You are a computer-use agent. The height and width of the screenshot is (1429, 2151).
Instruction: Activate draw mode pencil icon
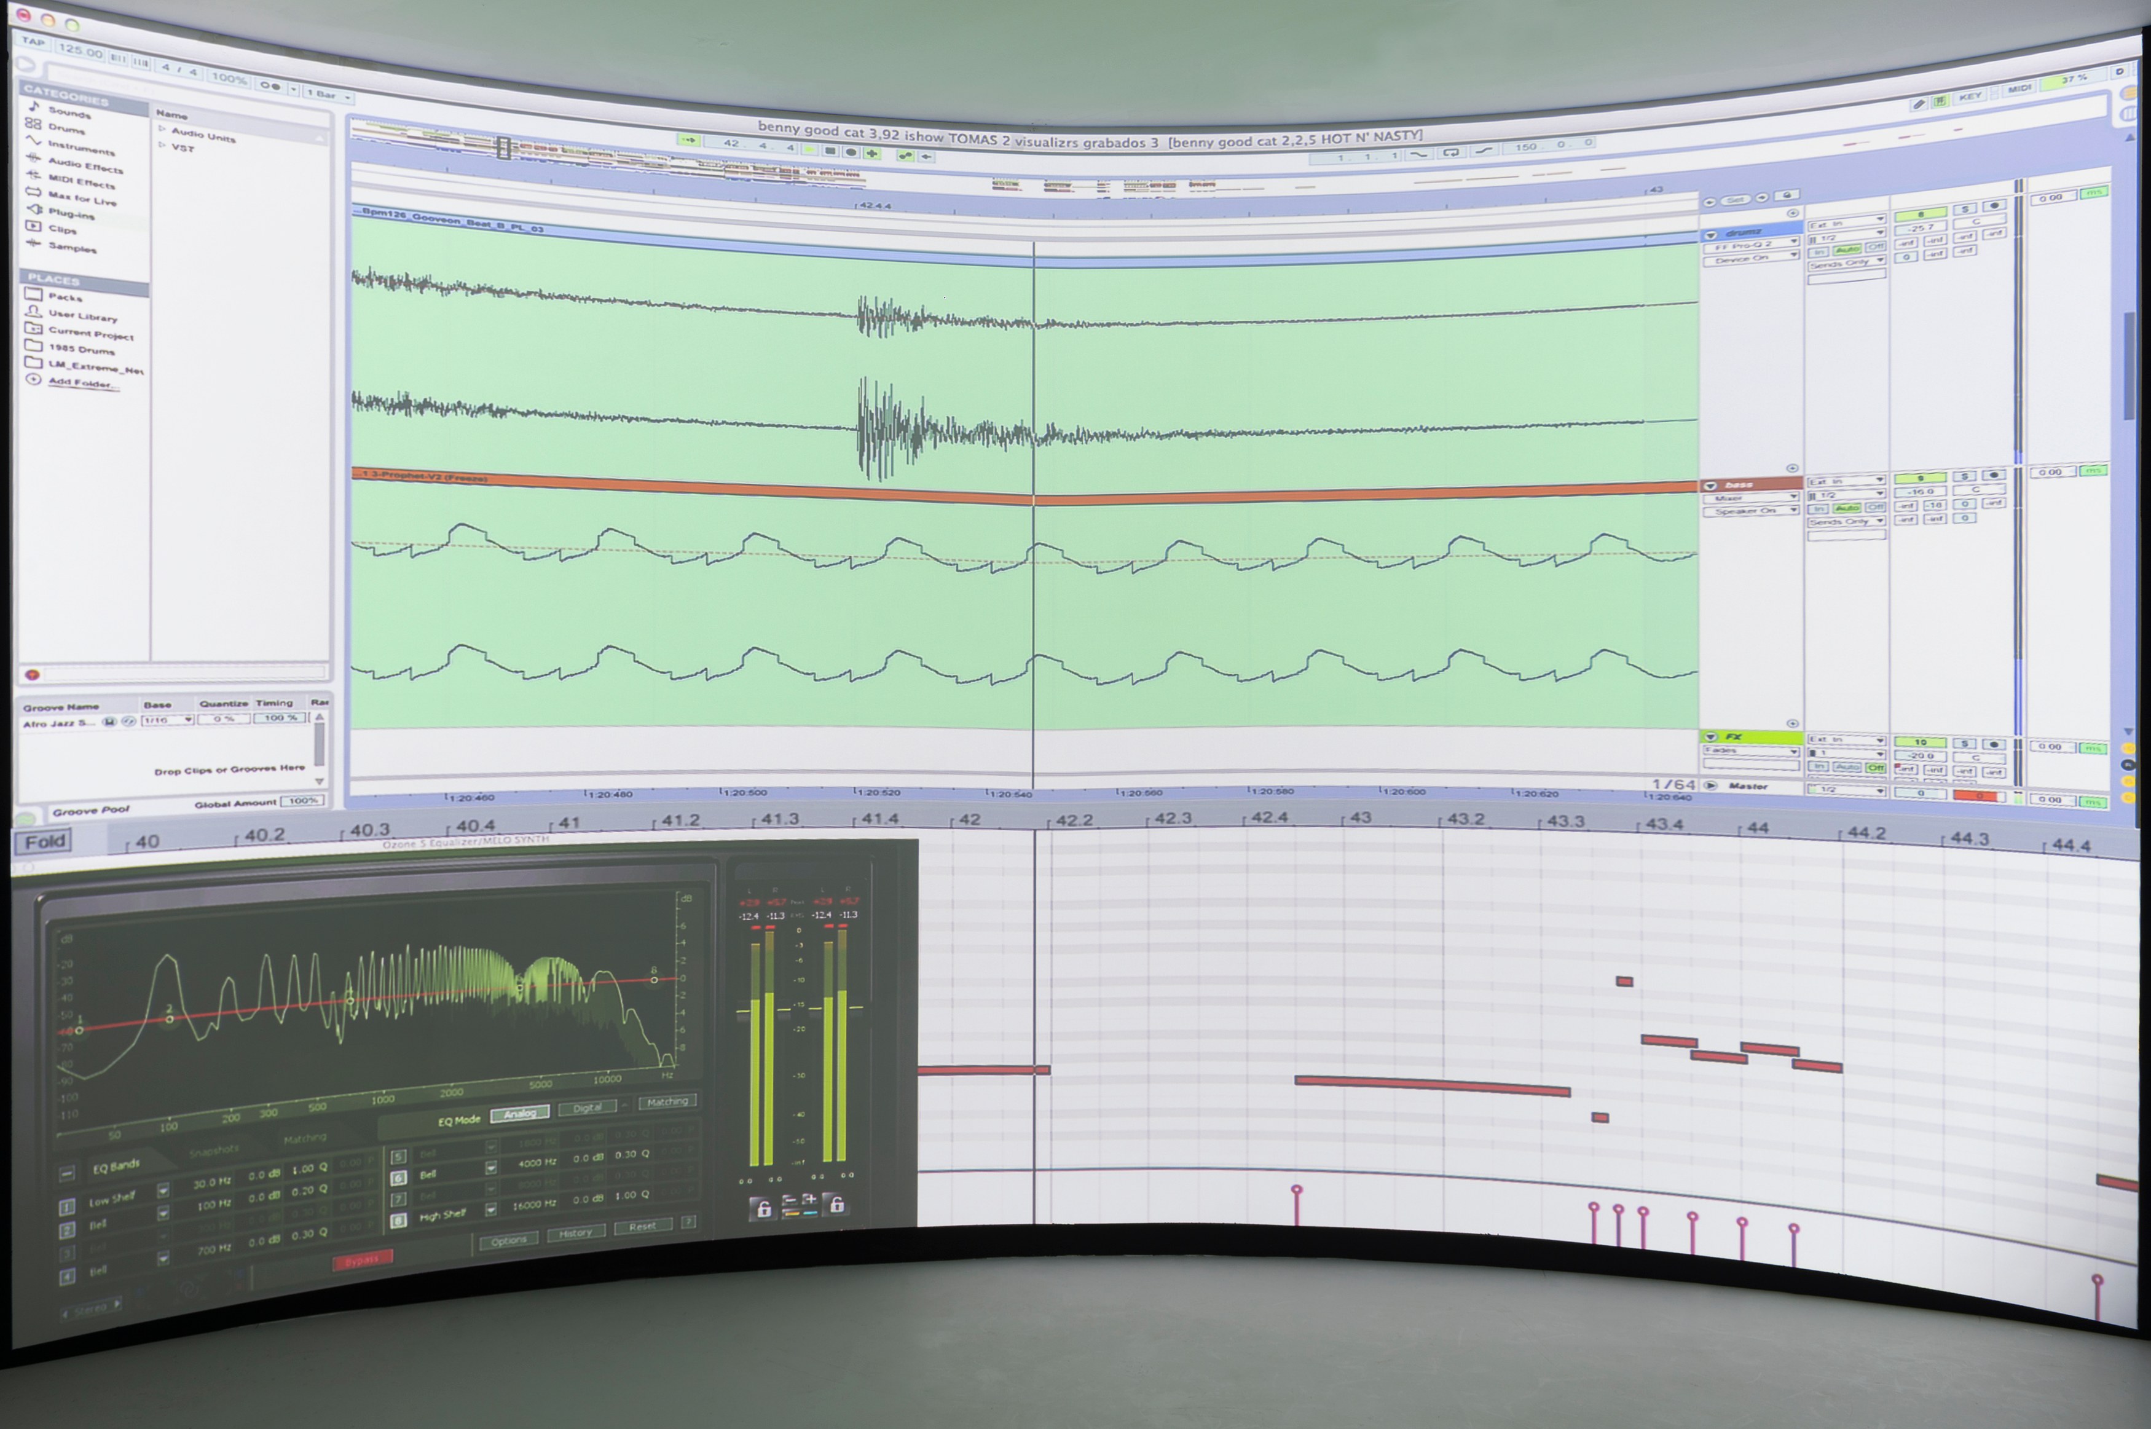[1919, 104]
